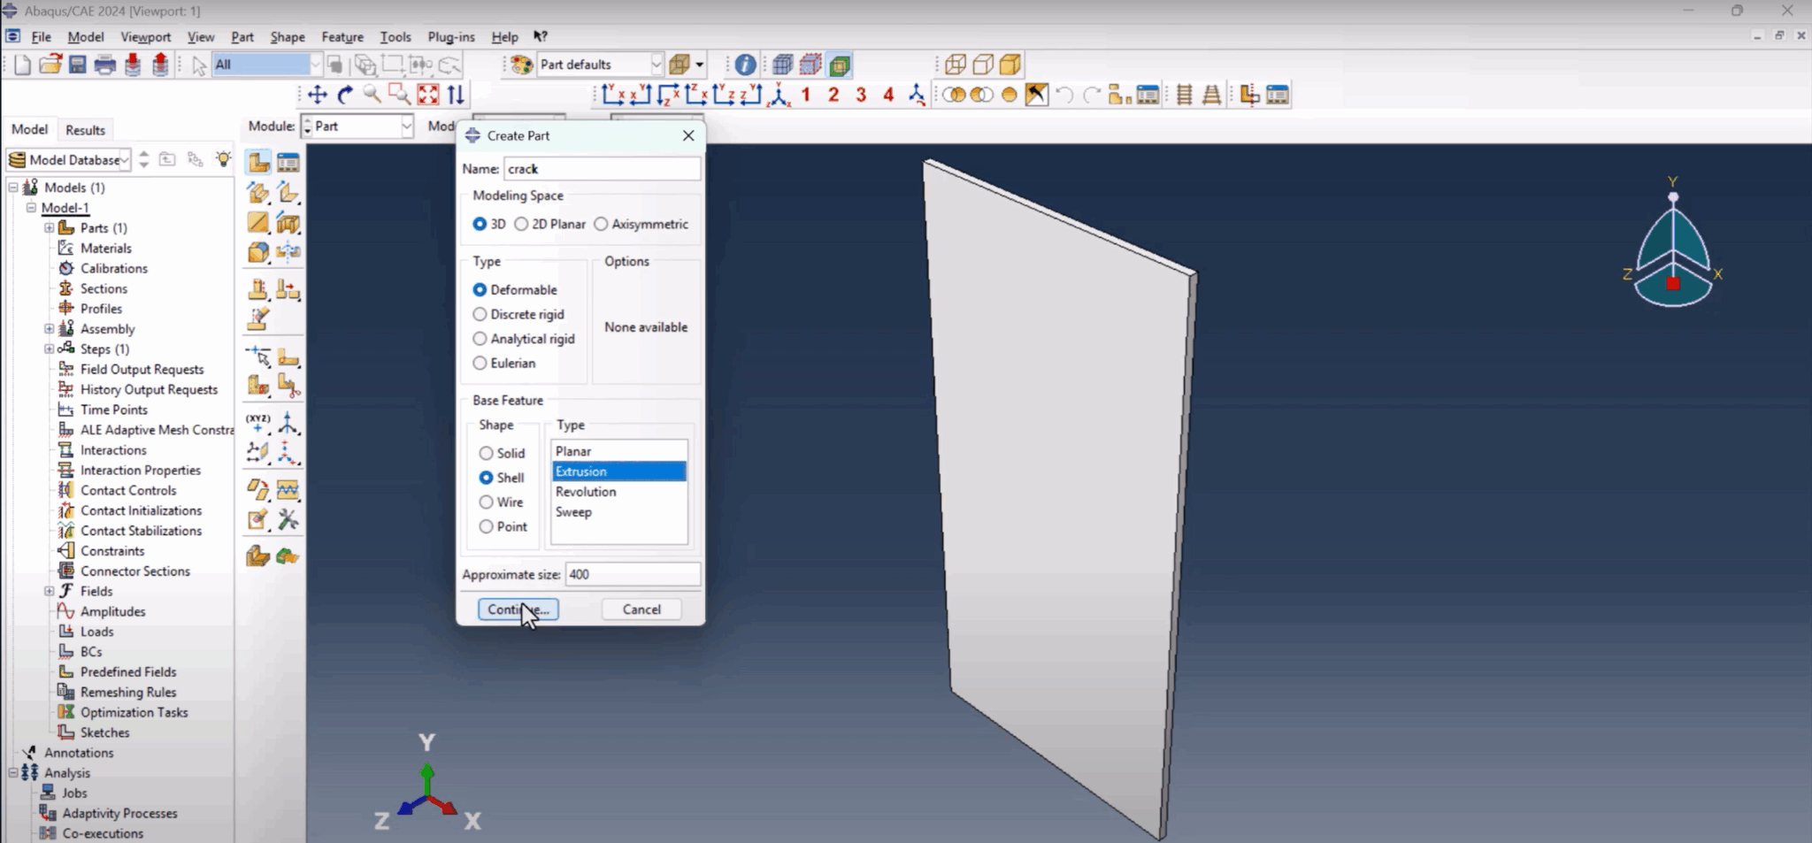Open the color code palette
This screenshot has height=843, width=1812.
[519, 64]
